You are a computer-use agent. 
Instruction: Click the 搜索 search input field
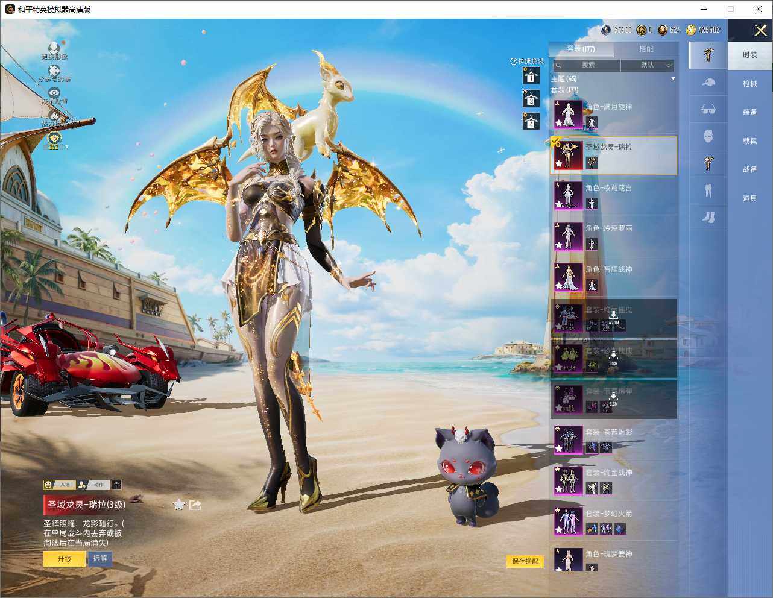(588, 65)
